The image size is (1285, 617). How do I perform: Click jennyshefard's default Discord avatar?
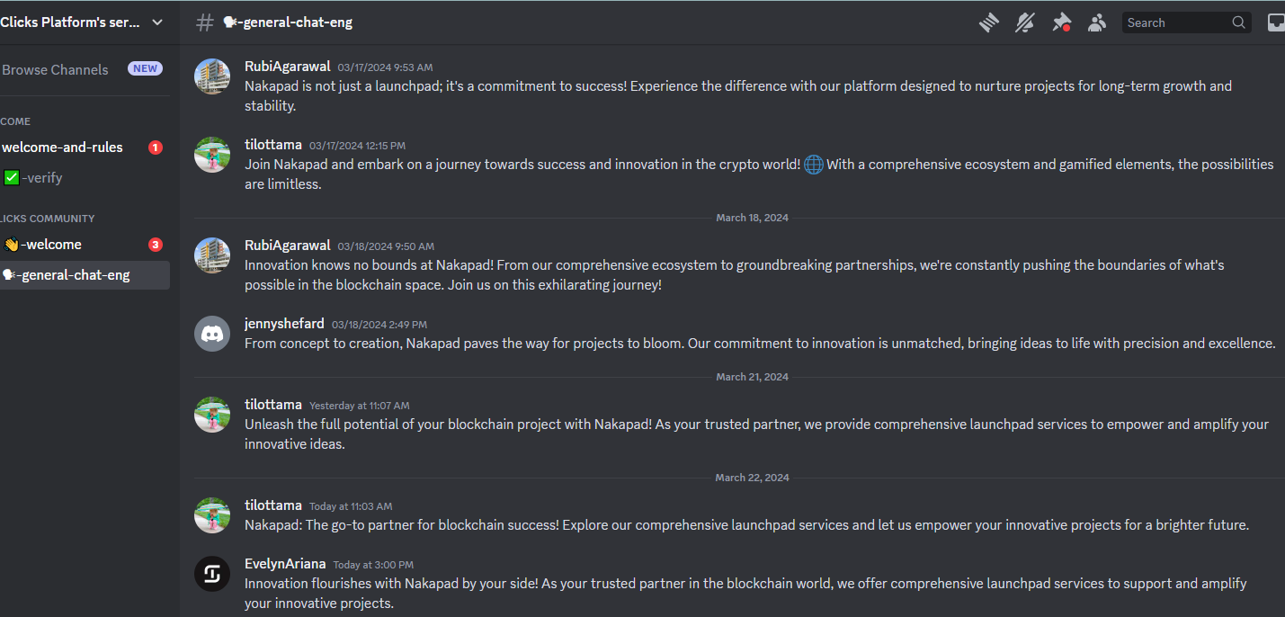point(212,335)
